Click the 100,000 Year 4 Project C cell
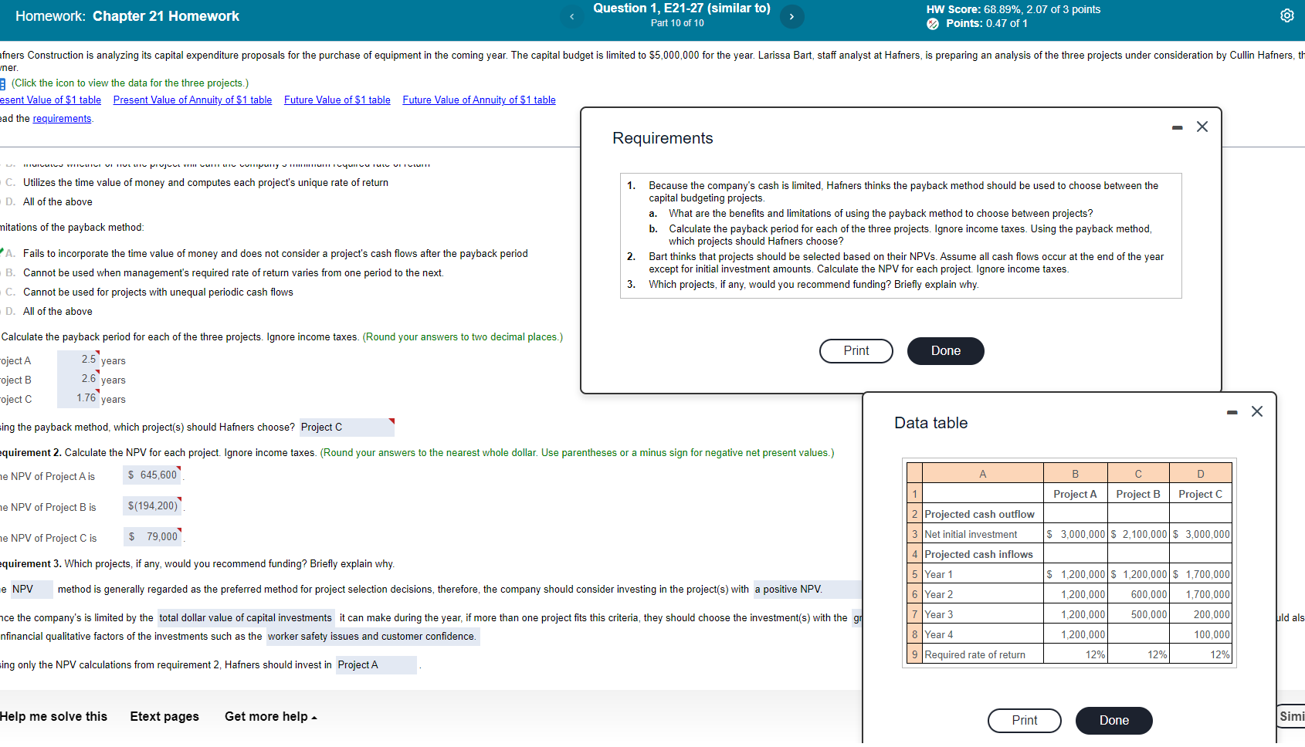The width and height of the screenshot is (1305, 747). (x=1201, y=635)
